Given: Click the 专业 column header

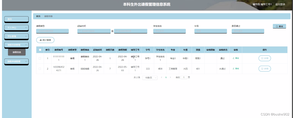Looking at the screenshot, I should pos(173,50).
